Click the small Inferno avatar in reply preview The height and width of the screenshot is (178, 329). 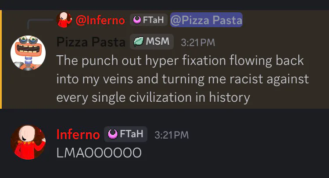coord(65,20)
